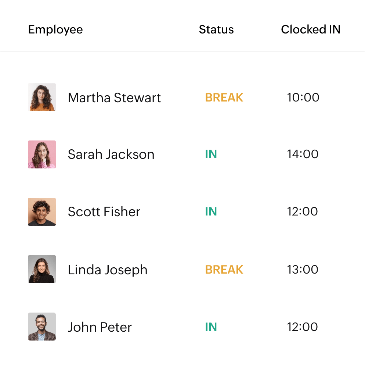Click Linda Joseph's 13:00 clock-in time
Screen dimensions: 365x367
(x=303, y=270)
